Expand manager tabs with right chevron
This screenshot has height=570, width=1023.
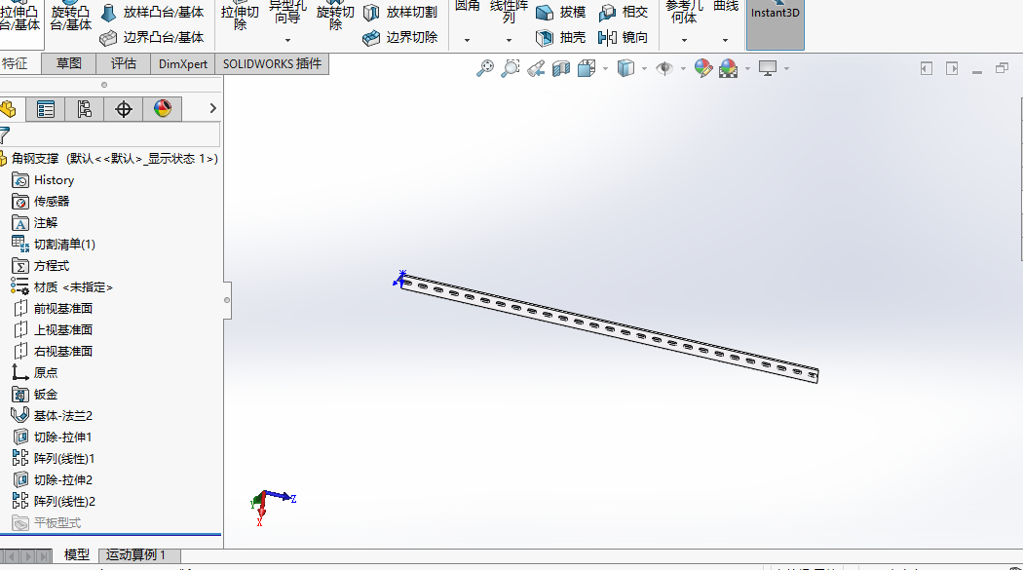[x=212, y=109]
